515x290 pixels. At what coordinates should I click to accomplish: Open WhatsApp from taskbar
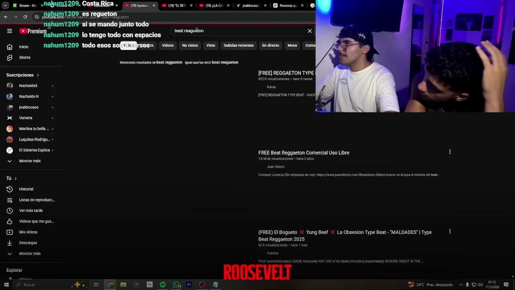pyautogui.click(x=176, y=285)
